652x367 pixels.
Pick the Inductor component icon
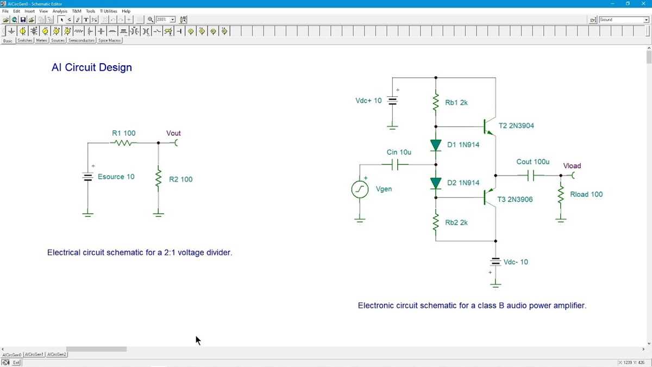(112, 31)
